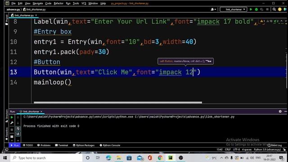Run link_shortener with the green toolbar arrow
288x162 pixels.
[x=251, y=9]
